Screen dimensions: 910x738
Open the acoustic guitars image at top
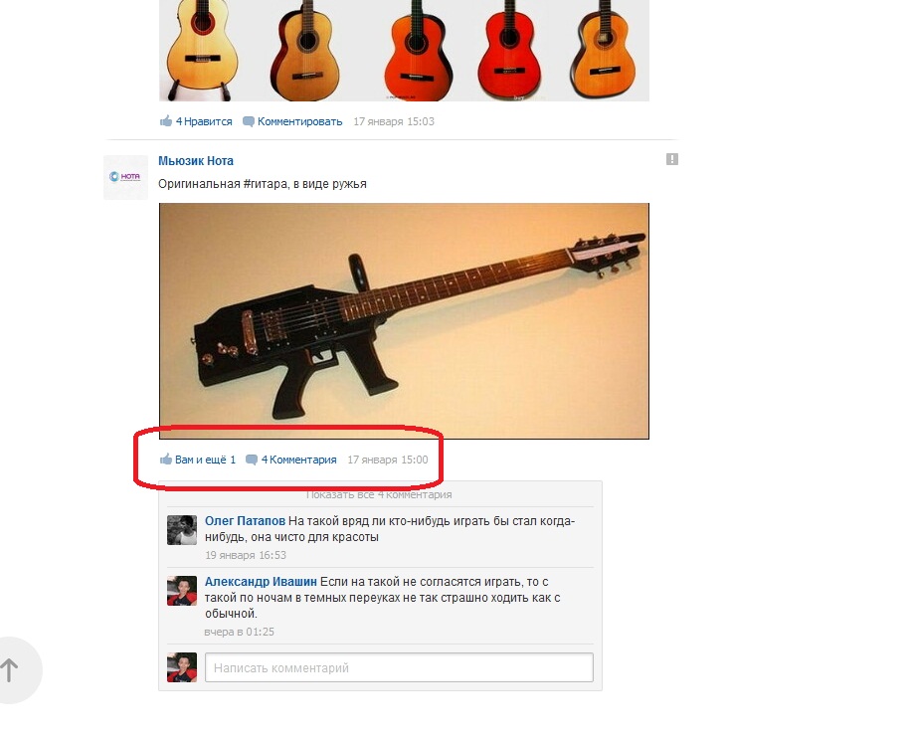(x=404, y=51)
